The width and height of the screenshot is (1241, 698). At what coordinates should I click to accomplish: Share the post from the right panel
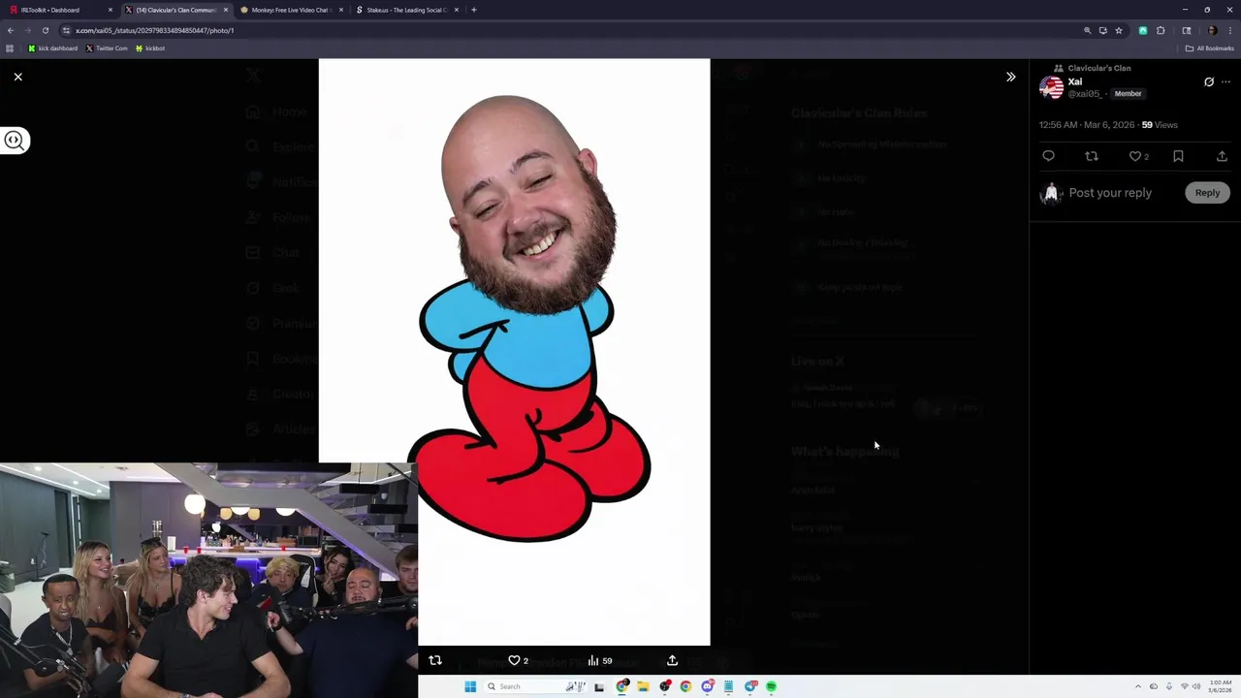(1222, 156)
